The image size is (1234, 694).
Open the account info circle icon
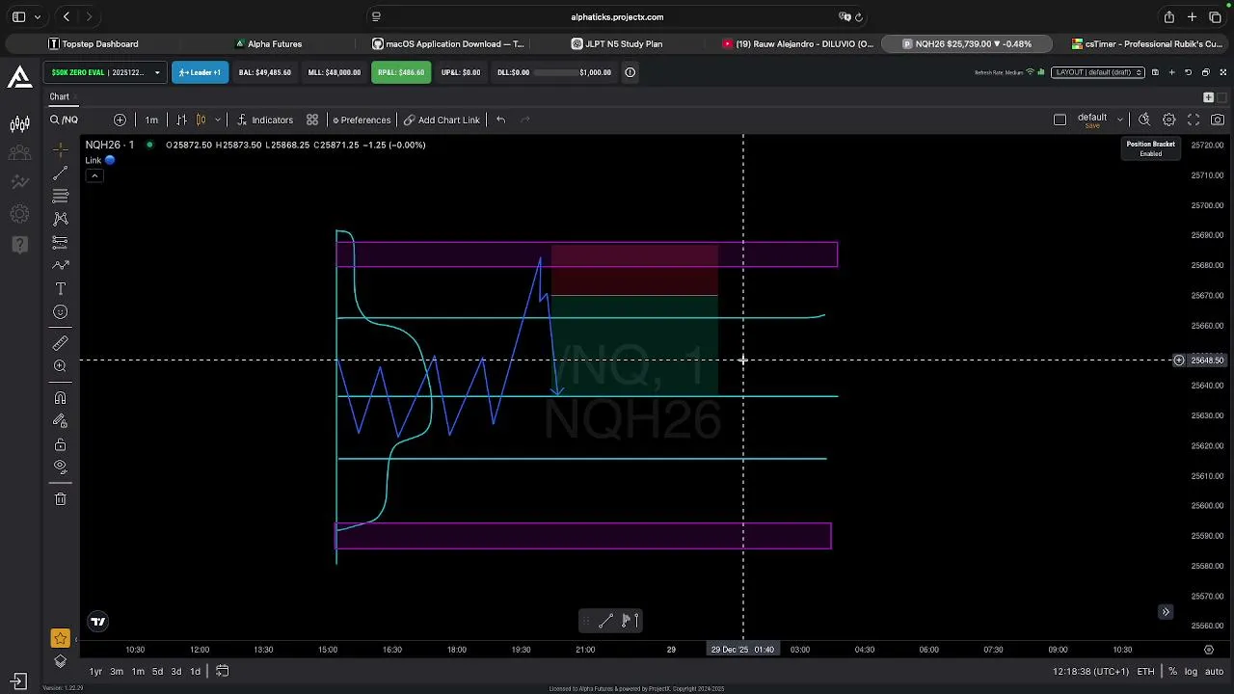630,72
